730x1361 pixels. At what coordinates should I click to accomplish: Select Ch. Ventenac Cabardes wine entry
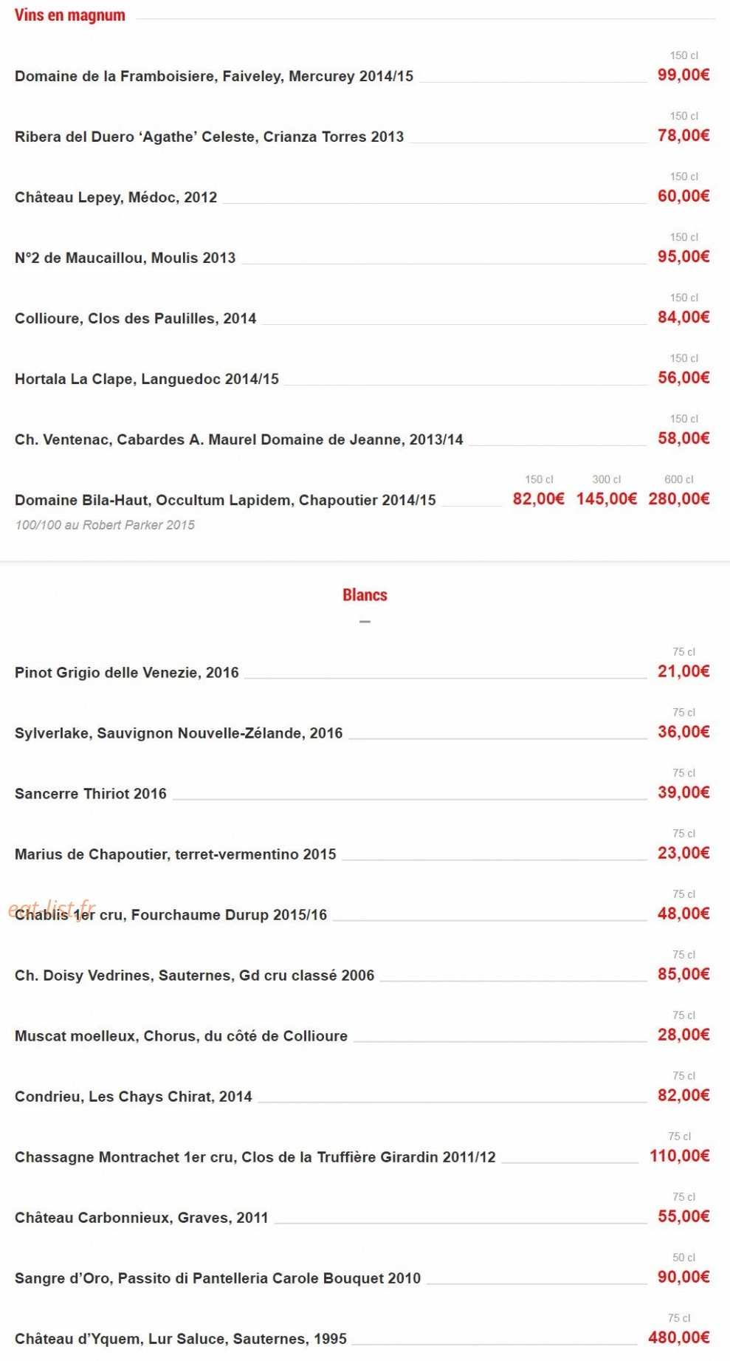click(x=239, y=439)
